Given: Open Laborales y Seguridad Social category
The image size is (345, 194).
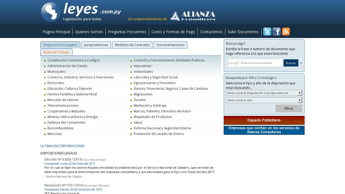Looking at the screenshot, I should point(156,77).
